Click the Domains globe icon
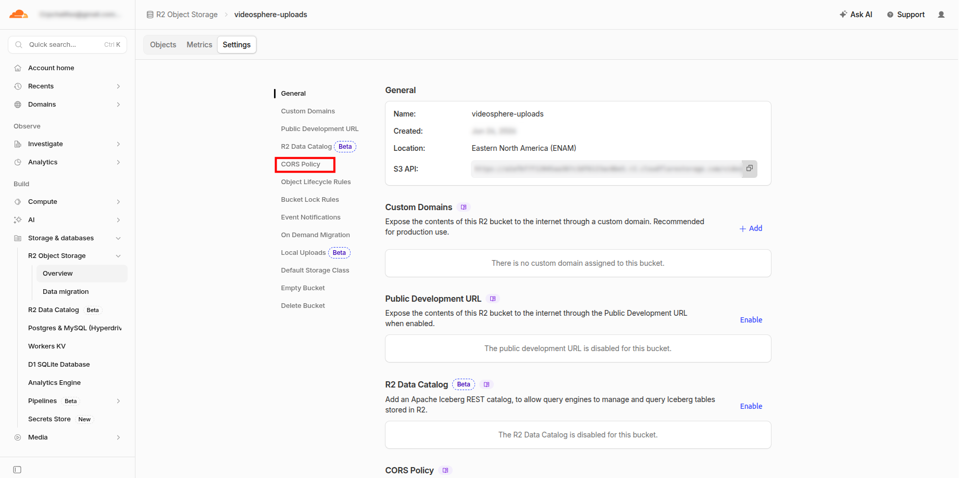The width and height of the screenshot is (959, 478). coord(18,105)
